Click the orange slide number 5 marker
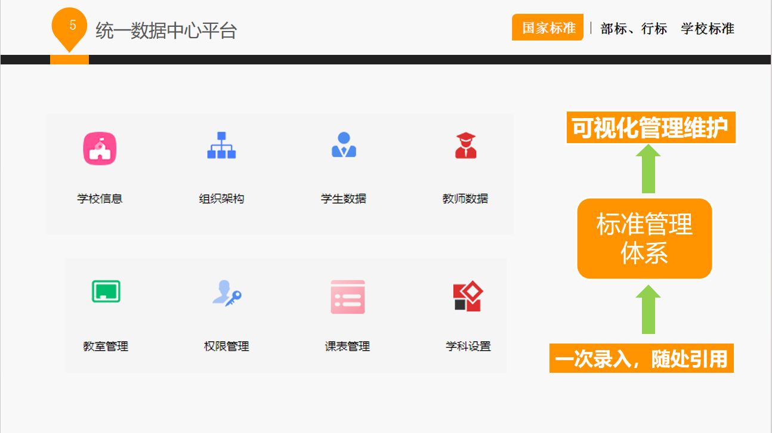Screen dimensions: 772x433 pos(69,26)
